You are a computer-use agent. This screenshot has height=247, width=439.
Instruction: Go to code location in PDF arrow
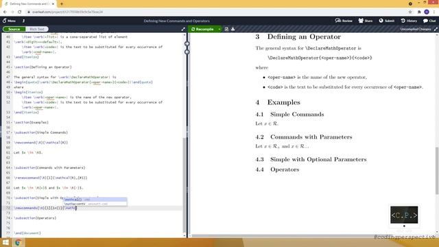187,44
